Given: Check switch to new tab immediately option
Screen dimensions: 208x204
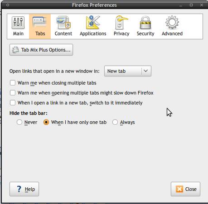Looking at the screenshot, I should tap(13, 103).
